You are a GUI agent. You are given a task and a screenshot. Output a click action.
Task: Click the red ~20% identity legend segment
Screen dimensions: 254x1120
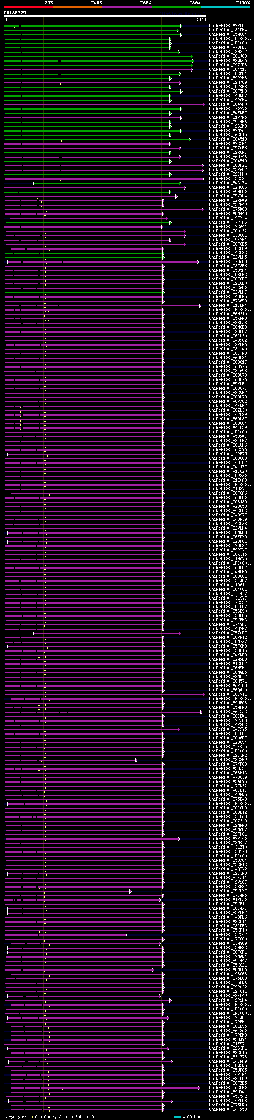(29, 7)
